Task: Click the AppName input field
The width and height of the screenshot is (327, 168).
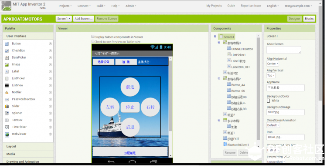Action: [x=285, y=88]
